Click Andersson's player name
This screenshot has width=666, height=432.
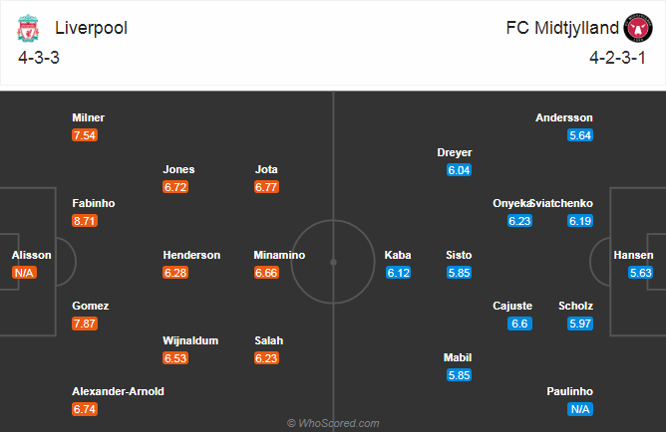point(564,117)
